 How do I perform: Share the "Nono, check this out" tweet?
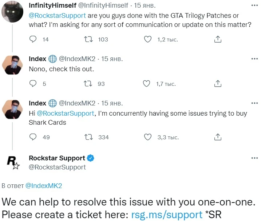point(218,84)
